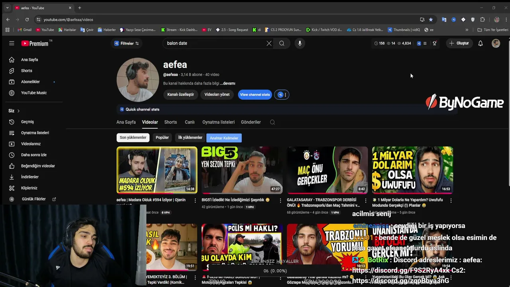The width and height of the screenshot is (510, 287).
Task: Clear the search text with the X
Action: click(269, 43)
